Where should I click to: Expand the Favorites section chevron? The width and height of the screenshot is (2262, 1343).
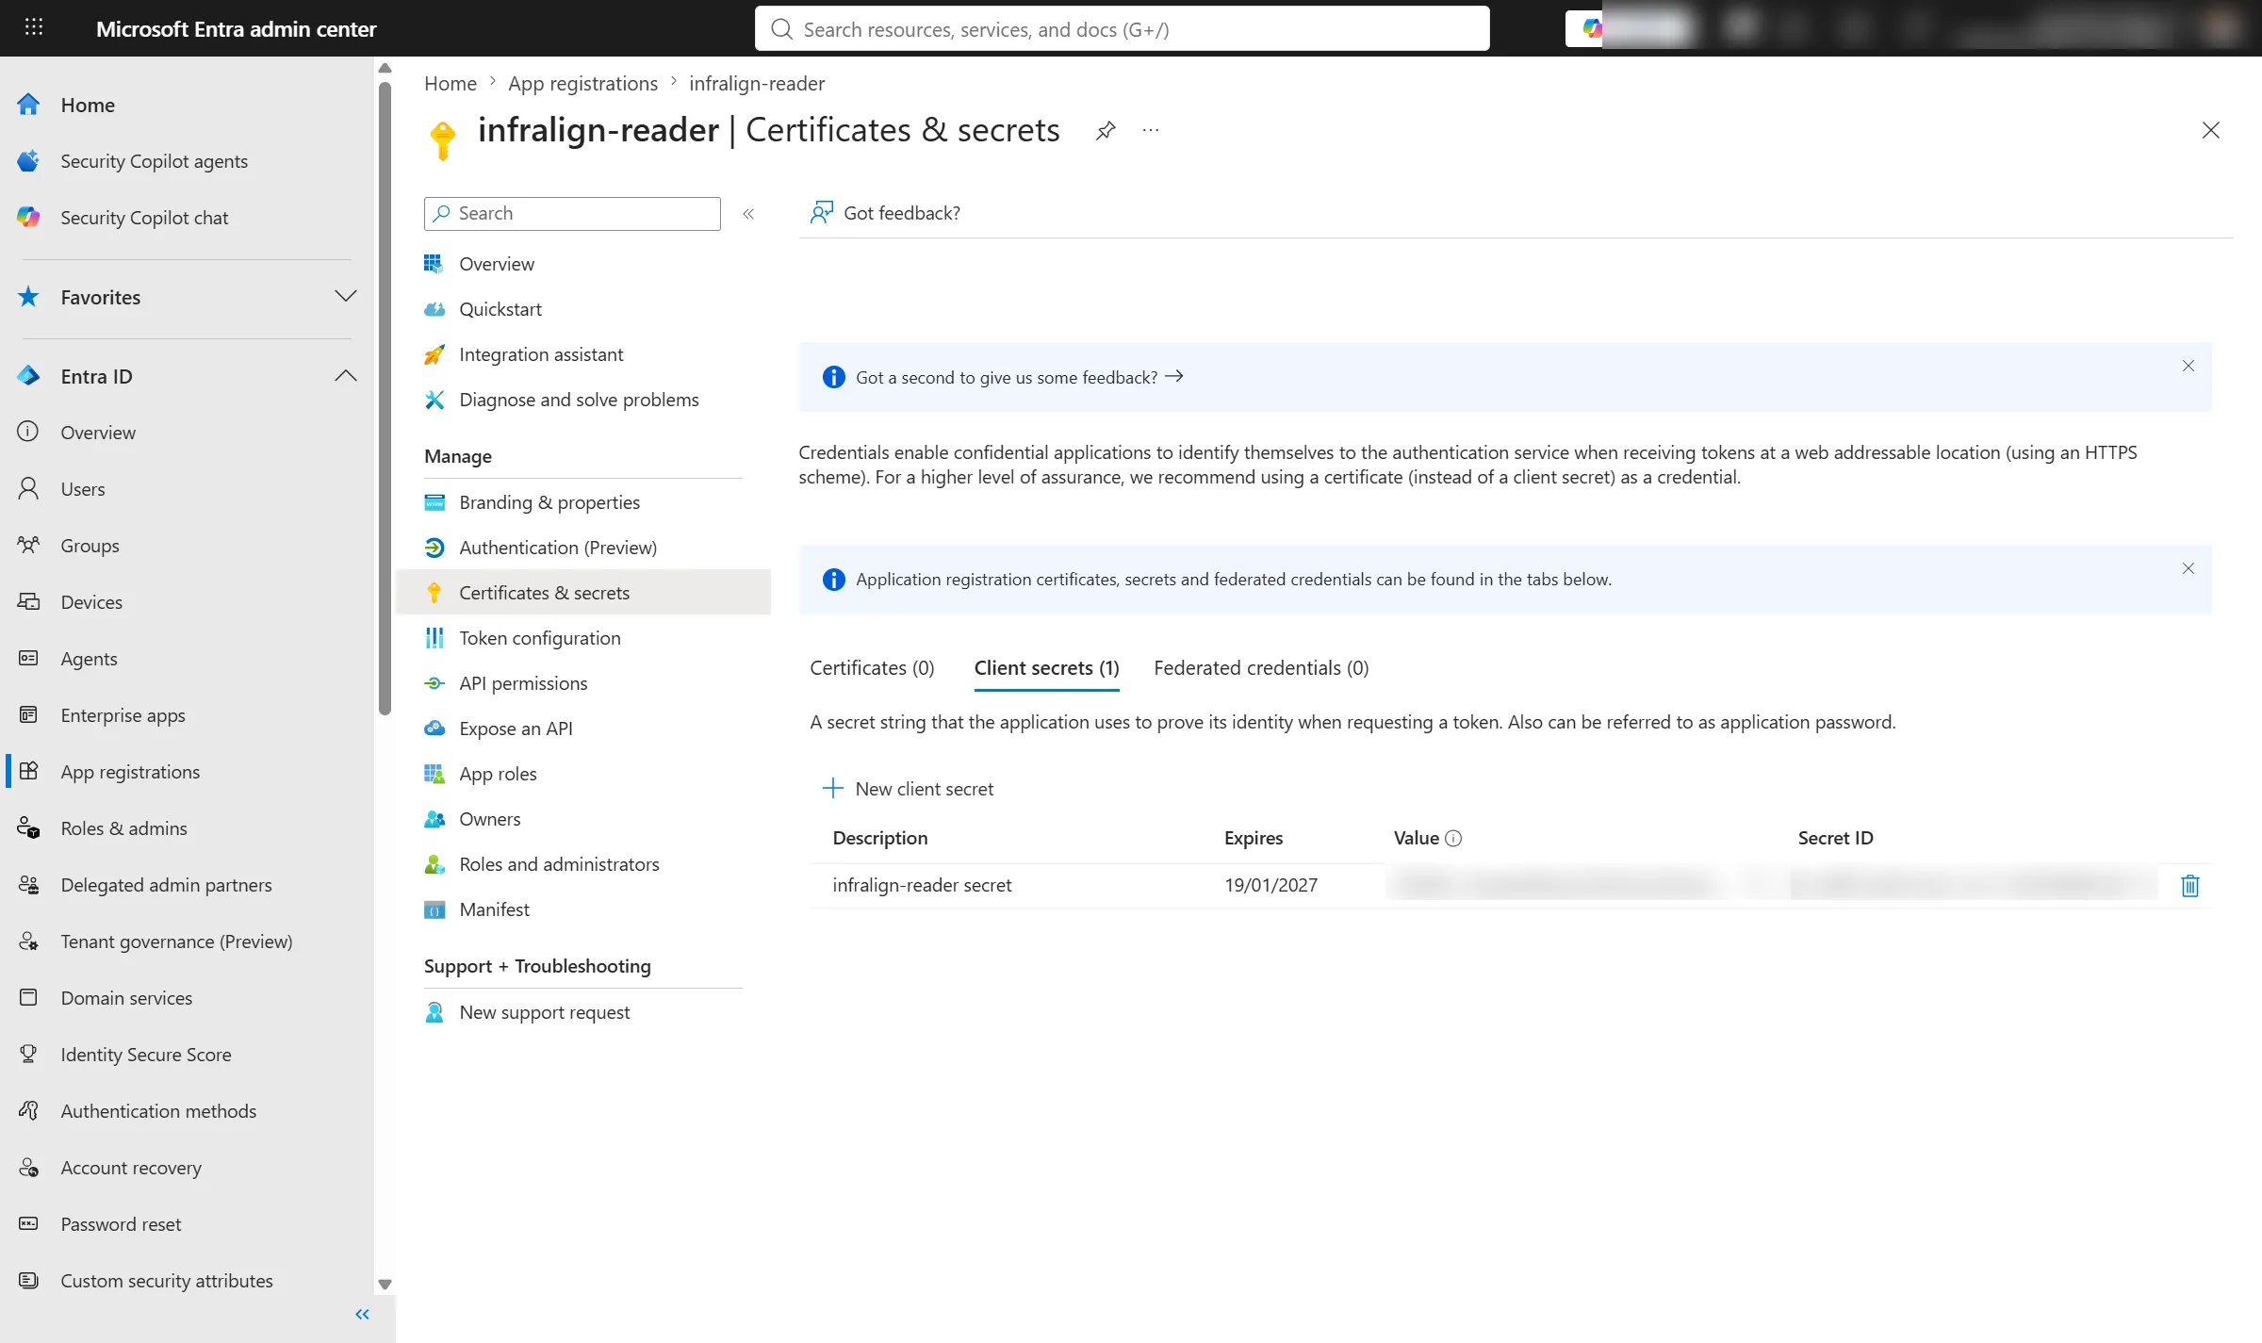coord(346,297)
